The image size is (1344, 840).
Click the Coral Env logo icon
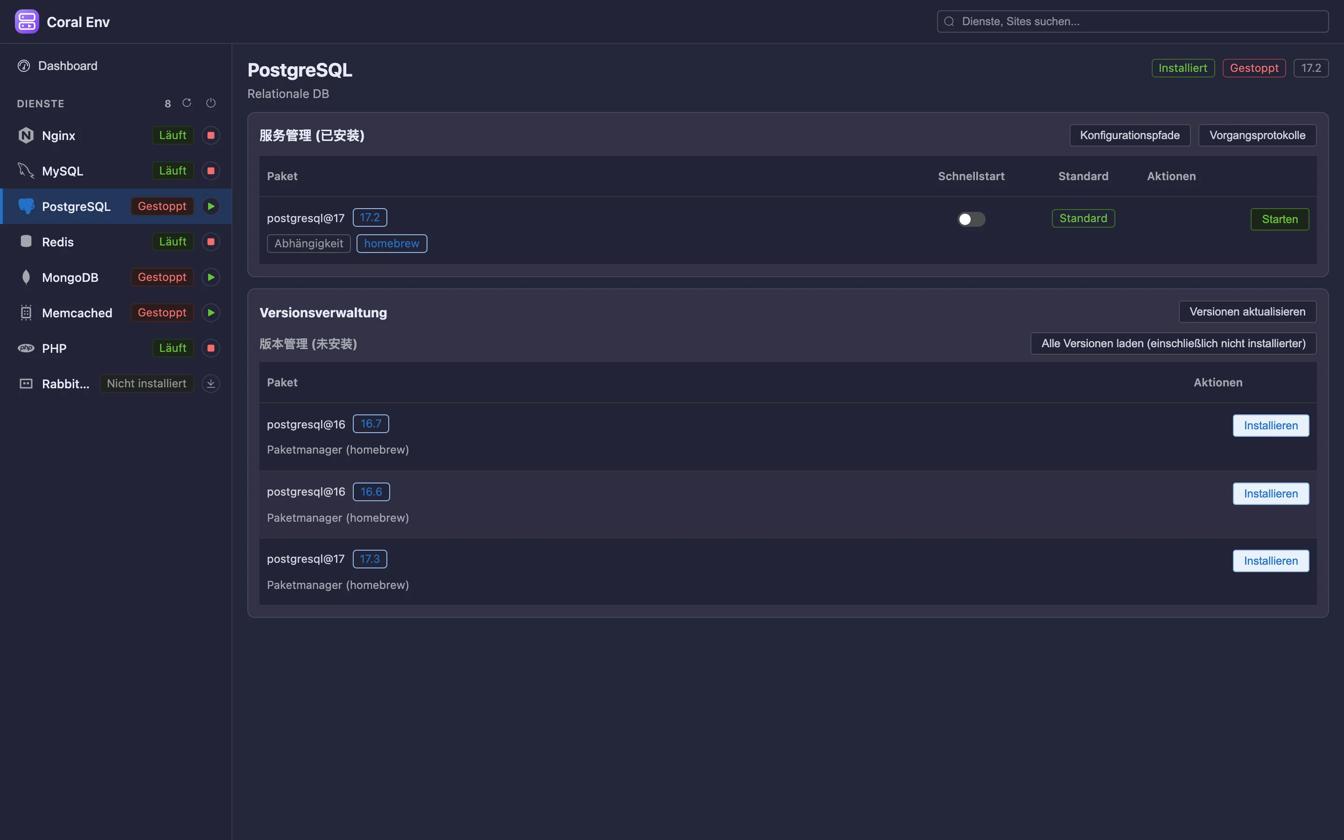pyautogui.click(x=27, y=21)
